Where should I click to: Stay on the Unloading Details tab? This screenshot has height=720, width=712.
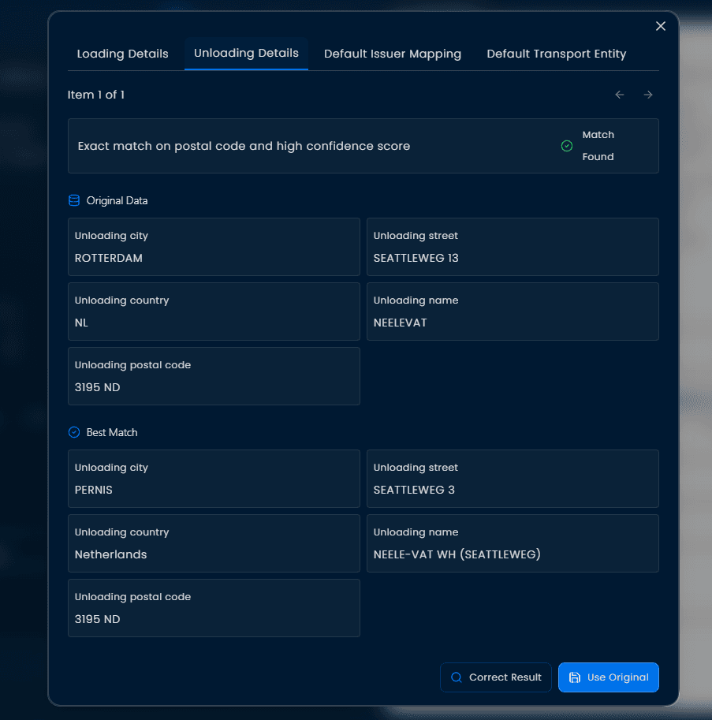pos(246,54)
